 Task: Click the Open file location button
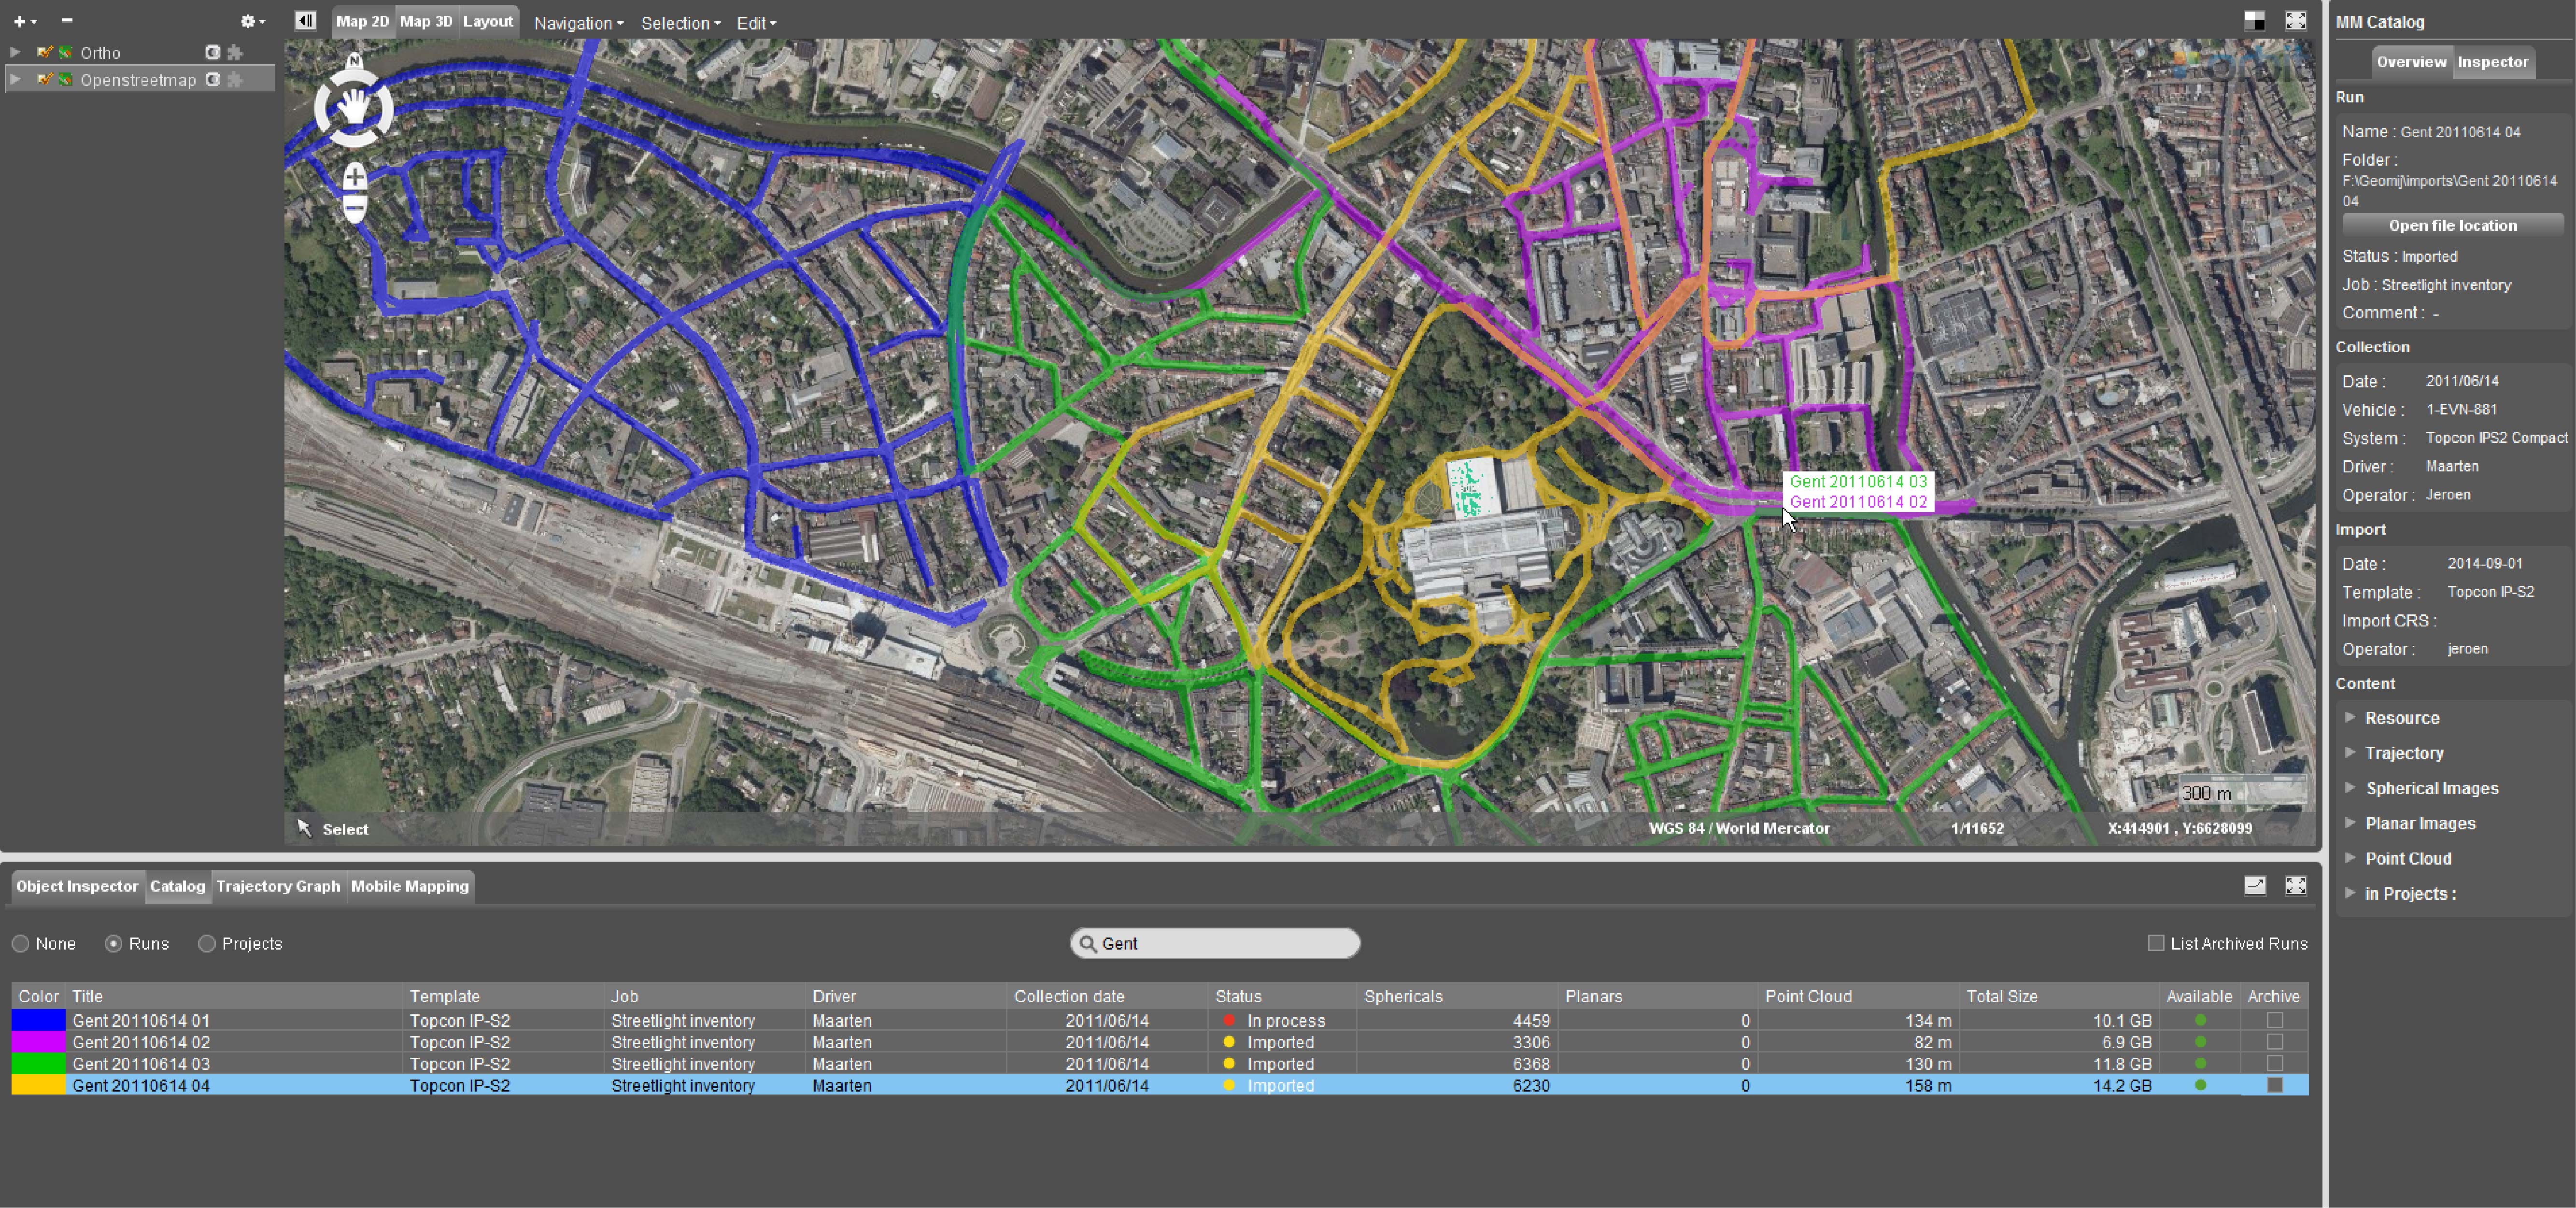coord(2453,225)
